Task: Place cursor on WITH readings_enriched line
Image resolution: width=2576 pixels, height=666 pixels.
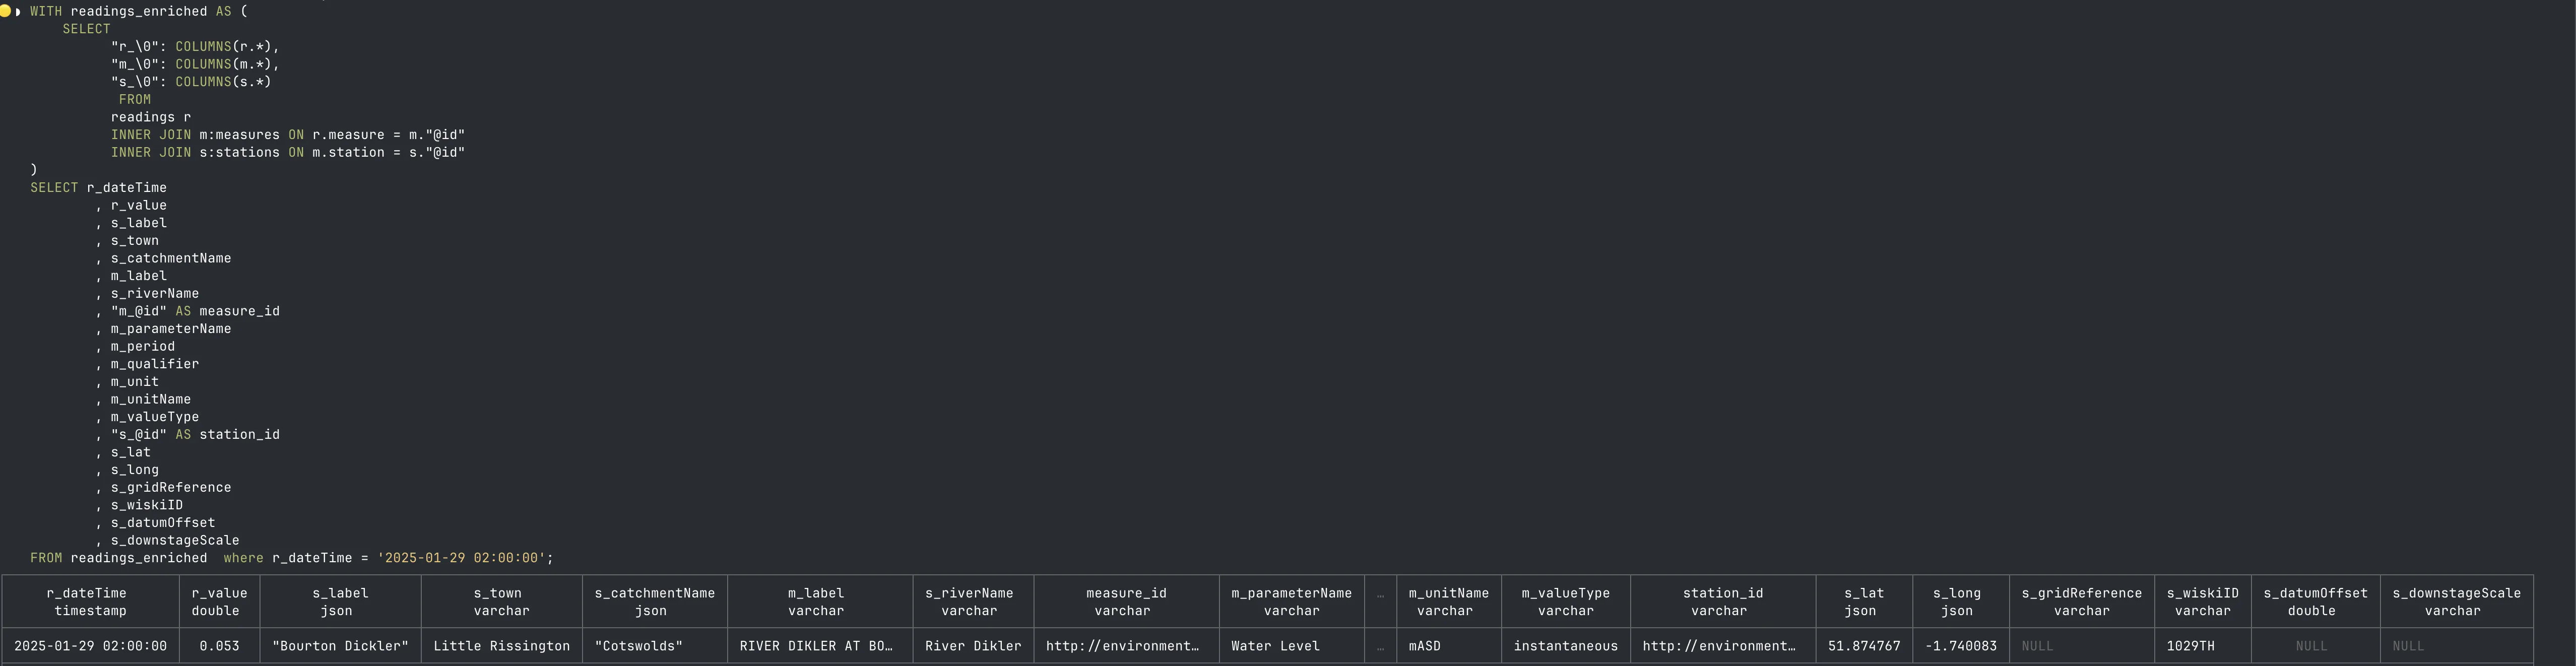Action: click(138, 11)
